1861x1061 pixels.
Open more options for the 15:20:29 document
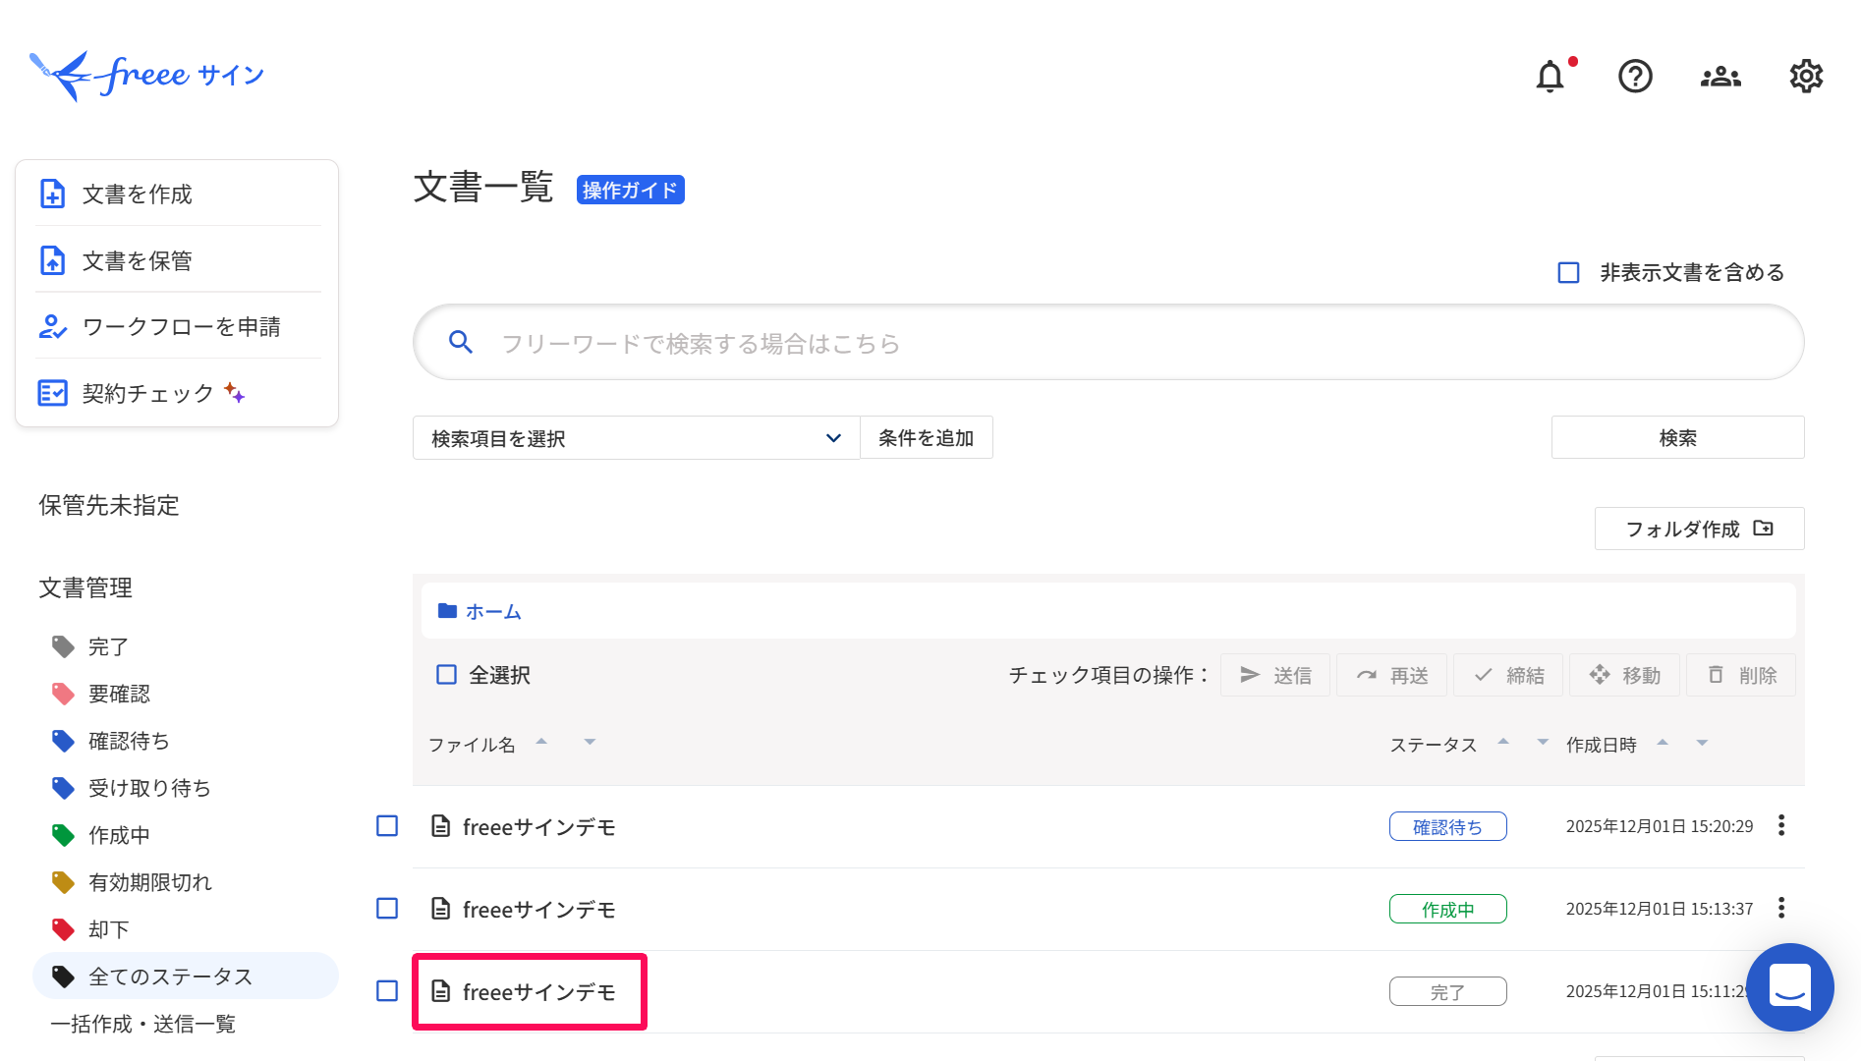coord(1781,825)
